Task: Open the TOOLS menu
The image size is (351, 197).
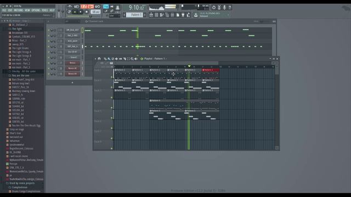Action: pos(45,10)
